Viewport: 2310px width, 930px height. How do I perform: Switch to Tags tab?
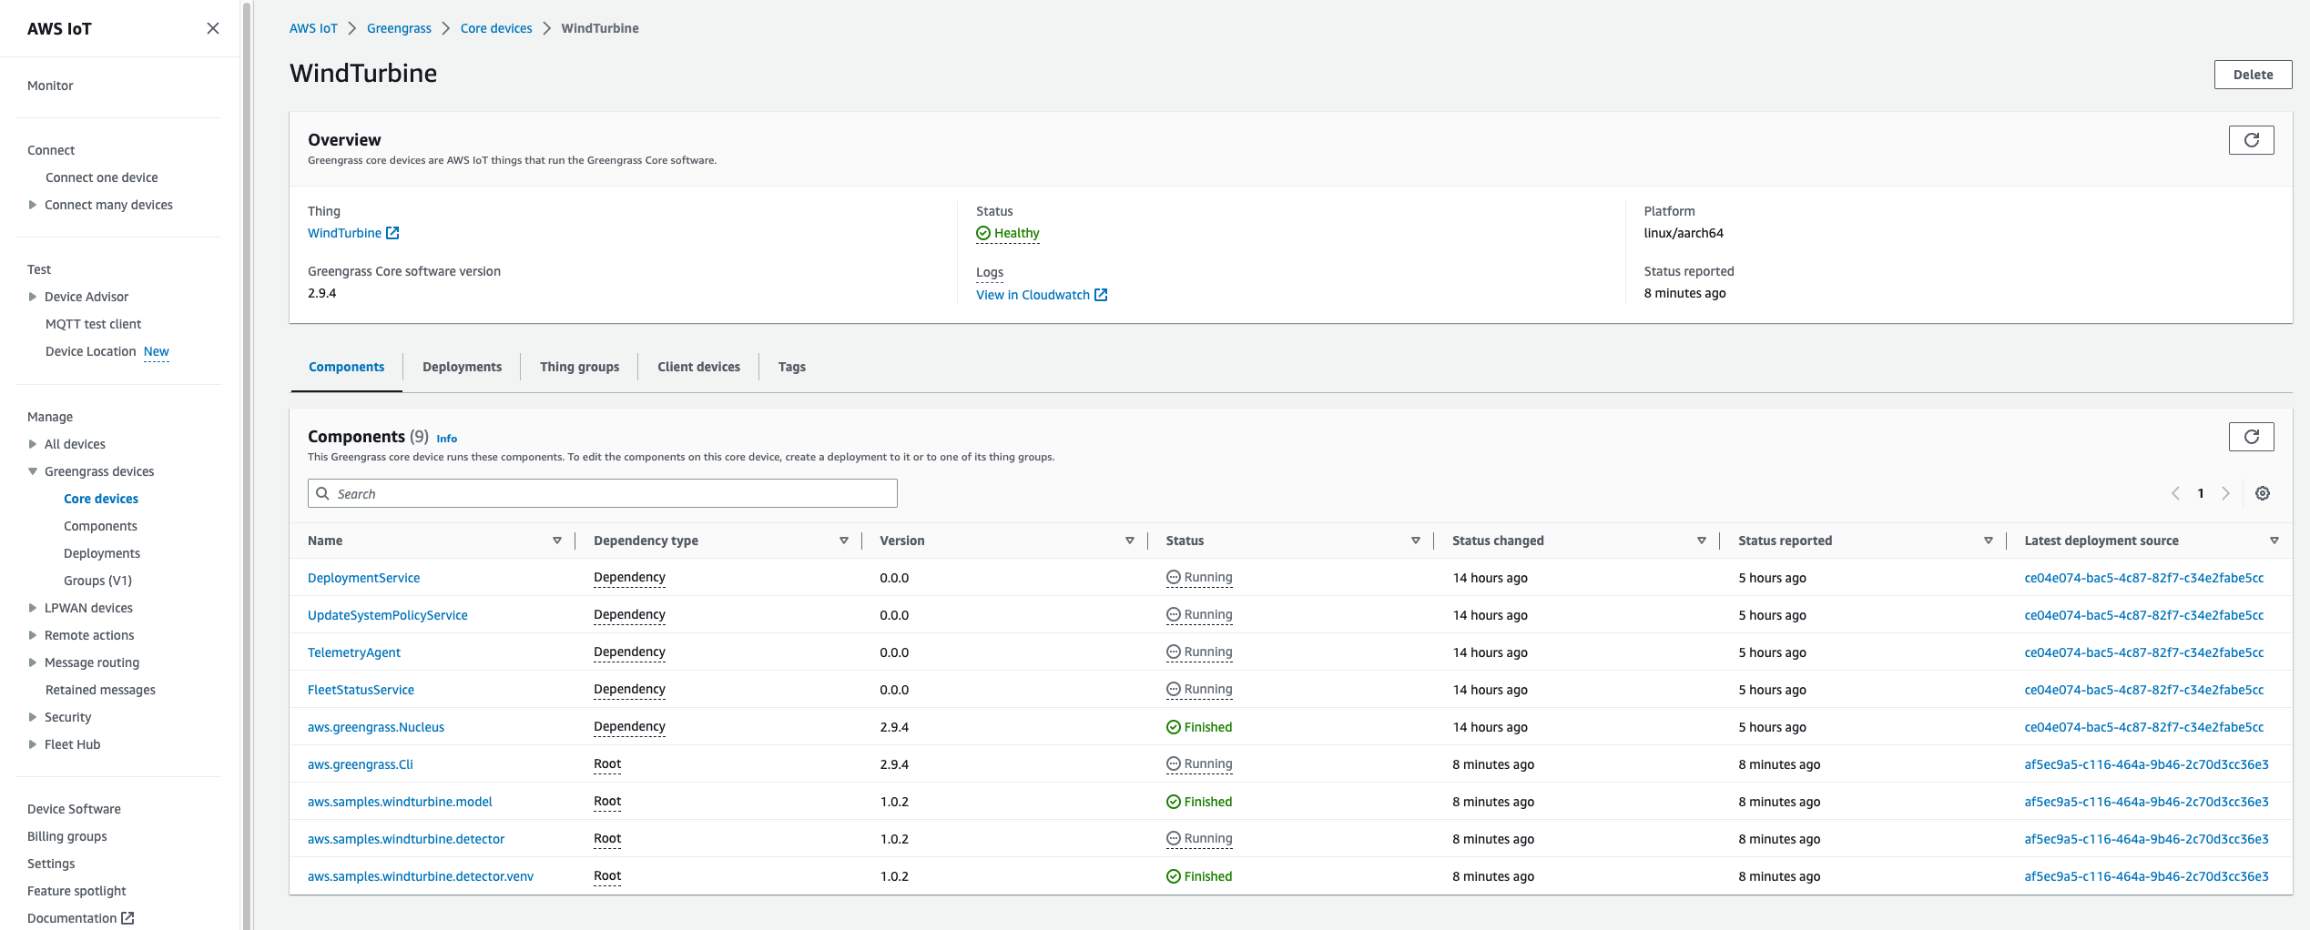pyautogui.click(x=791, y=367)
